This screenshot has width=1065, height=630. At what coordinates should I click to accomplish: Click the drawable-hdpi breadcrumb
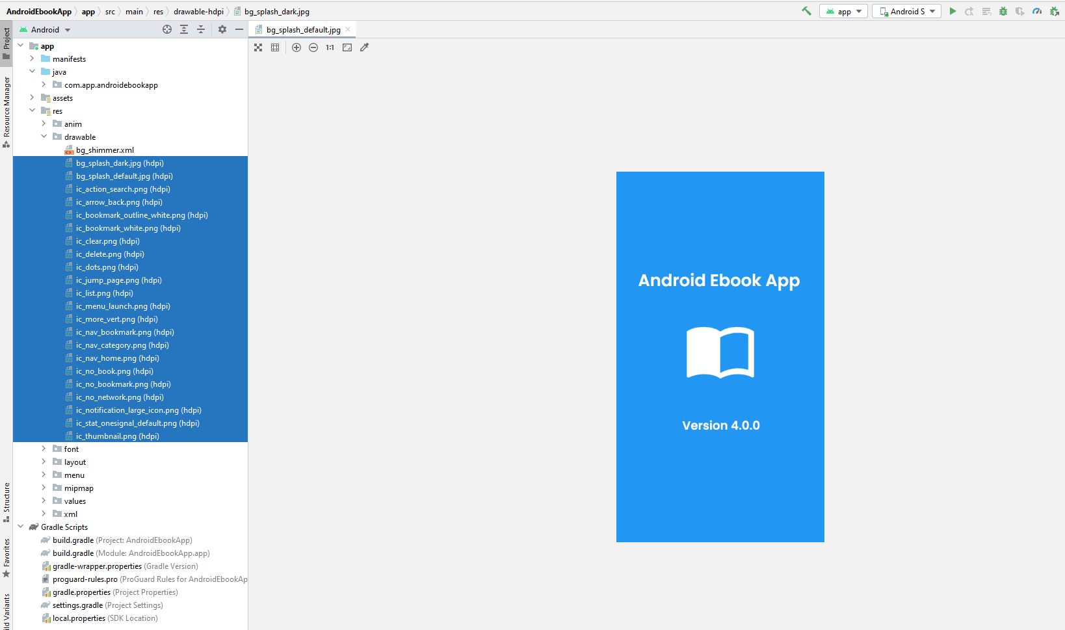point(198,12)
